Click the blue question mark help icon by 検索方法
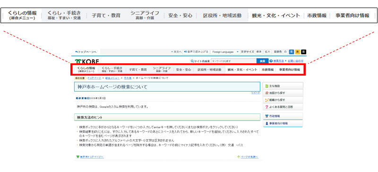This screenshot has width=378, height=172. point(271,61)
